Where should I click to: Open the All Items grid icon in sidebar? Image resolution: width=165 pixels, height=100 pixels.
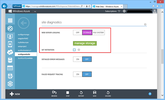[10, 20]
